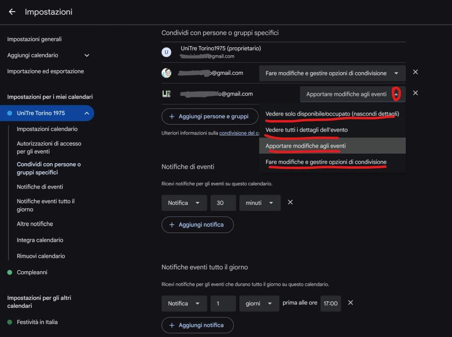
Task: Remove the second shared gmail user
Action: (x=415, y=93)
